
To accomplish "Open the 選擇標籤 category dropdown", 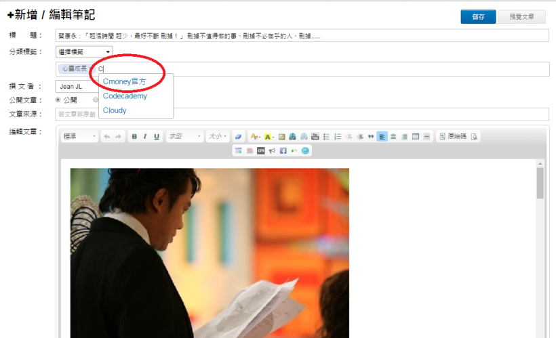I will pos(85,51).
